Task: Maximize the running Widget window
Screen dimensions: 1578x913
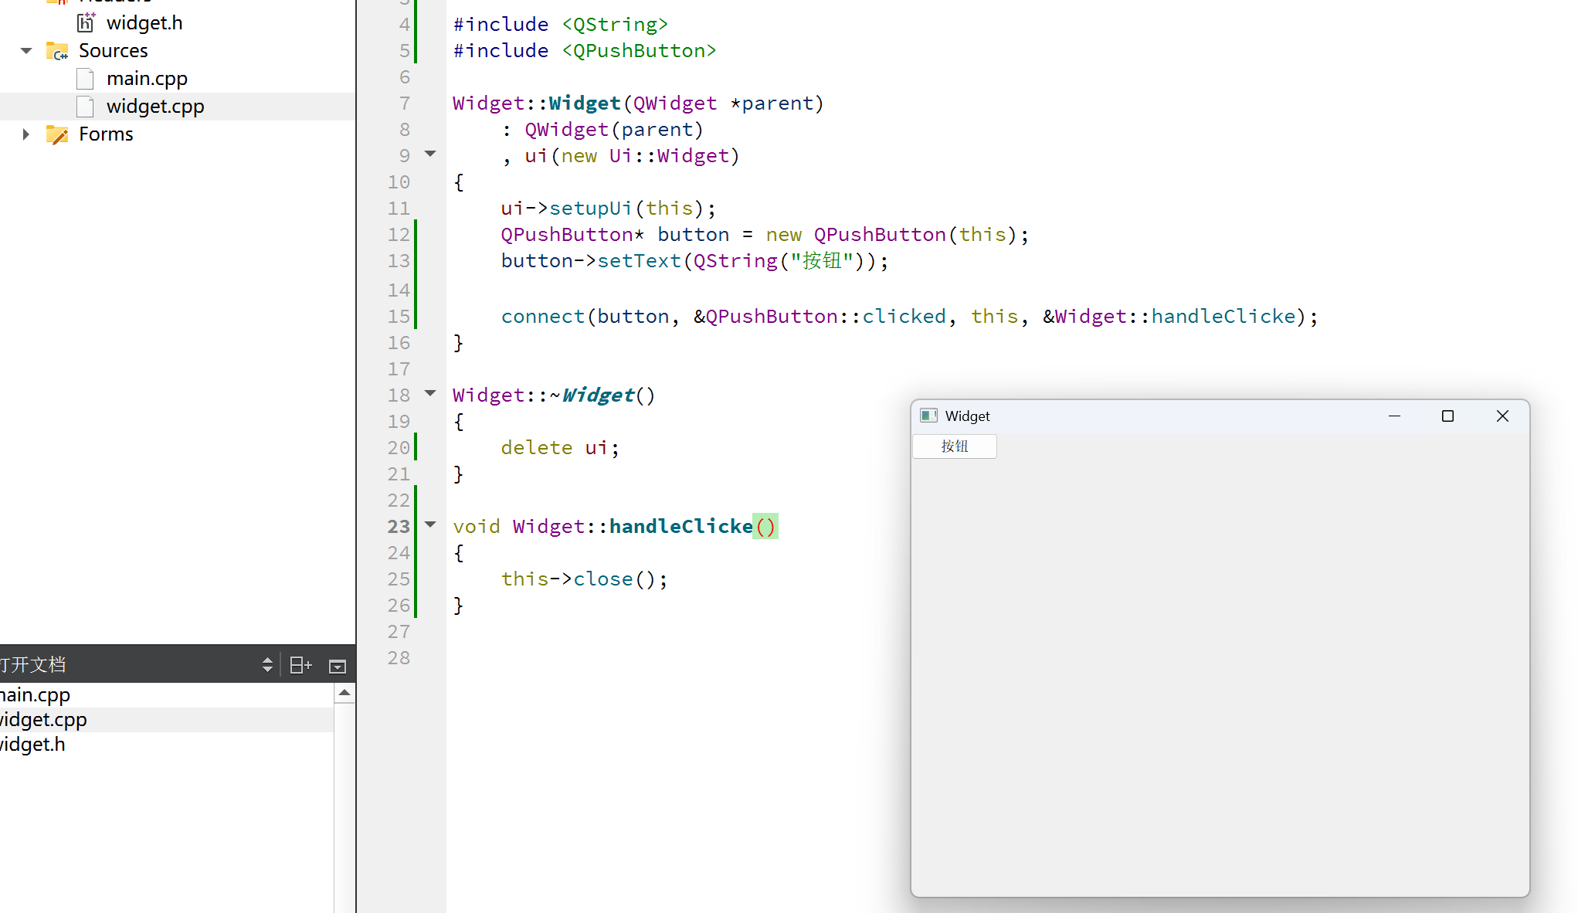Action: click(x=1447, y=416)
